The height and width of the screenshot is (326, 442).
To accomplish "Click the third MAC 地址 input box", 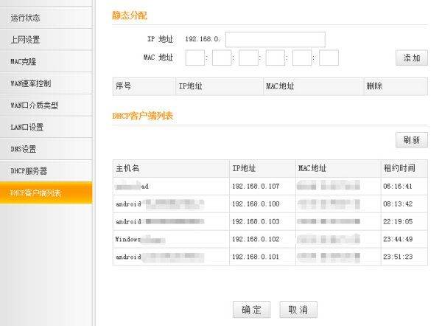I will [x=248, y=58].
